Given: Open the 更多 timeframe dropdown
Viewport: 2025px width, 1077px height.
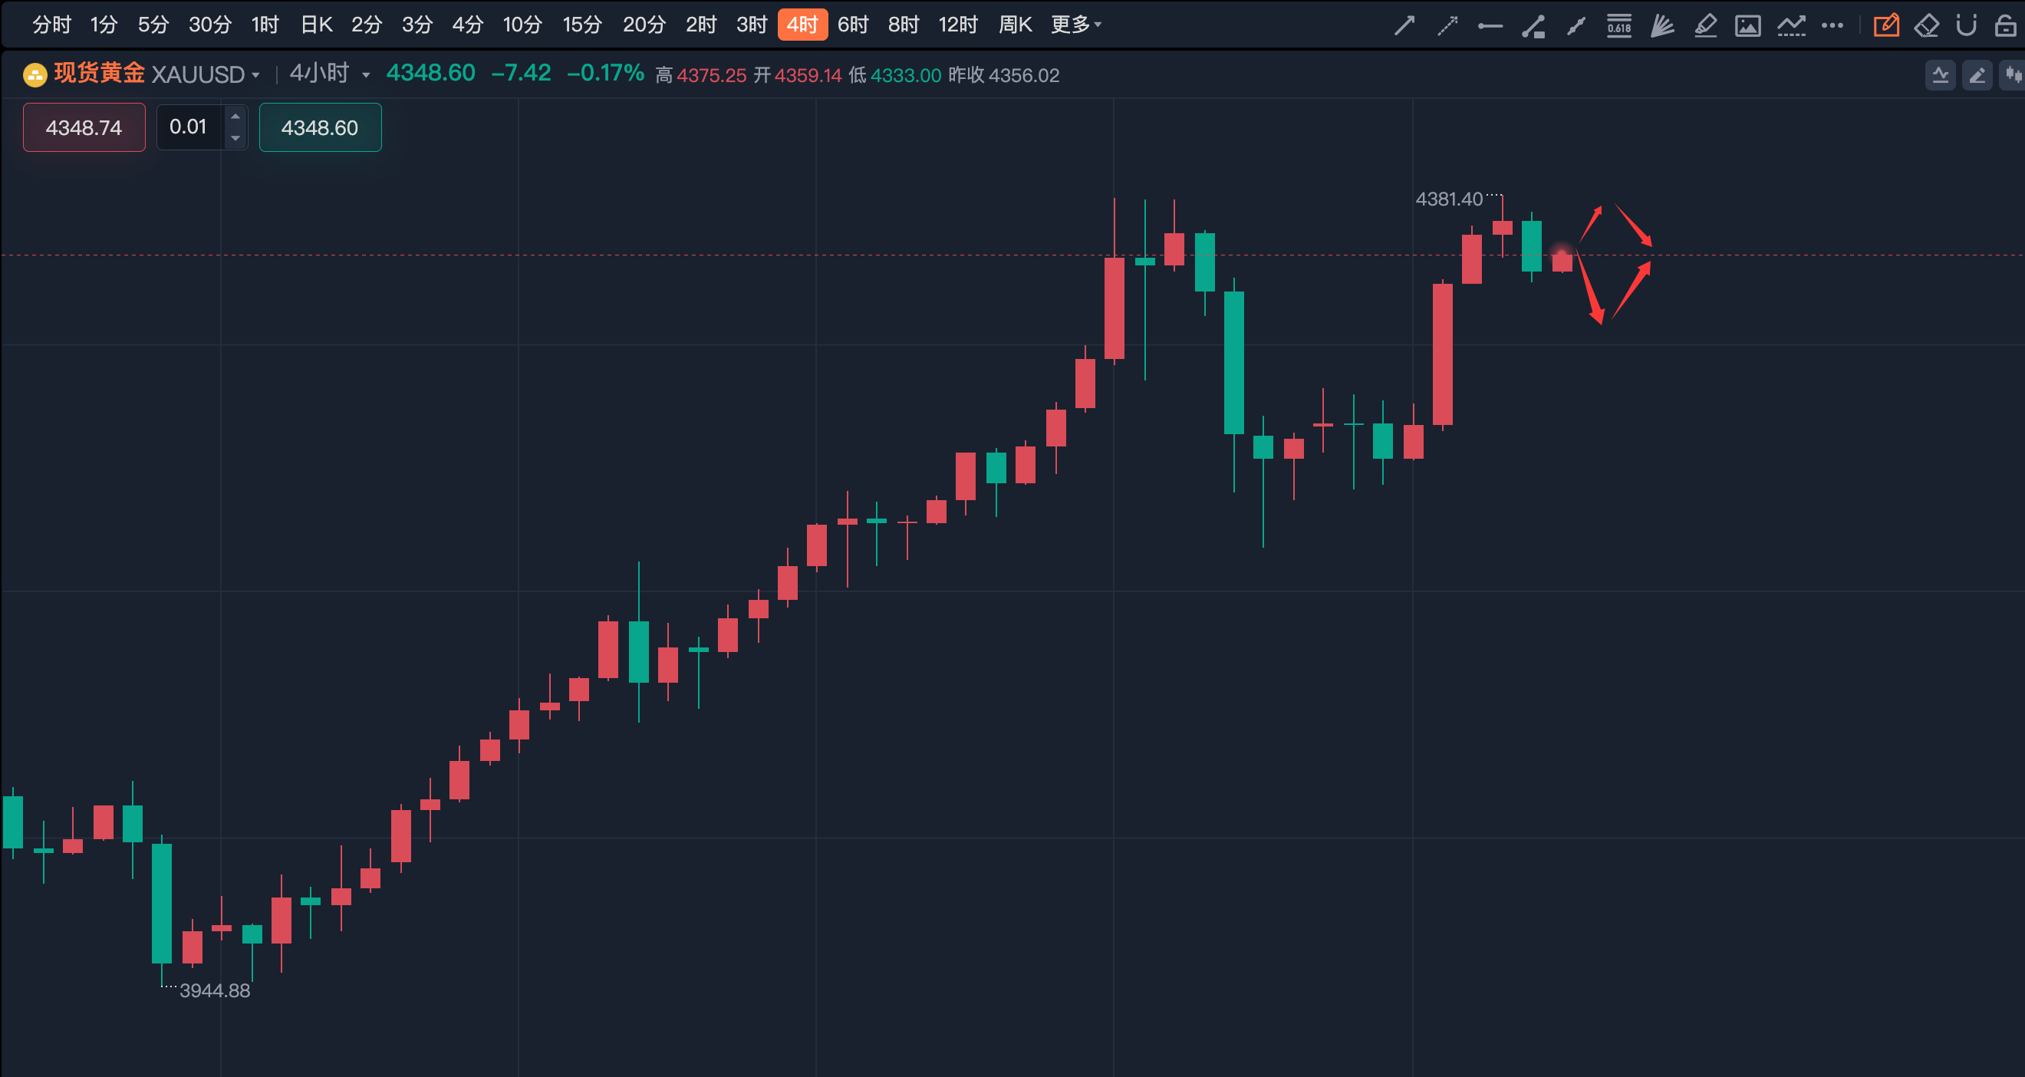Looking at the screenshot, I should coord(1075,25).
